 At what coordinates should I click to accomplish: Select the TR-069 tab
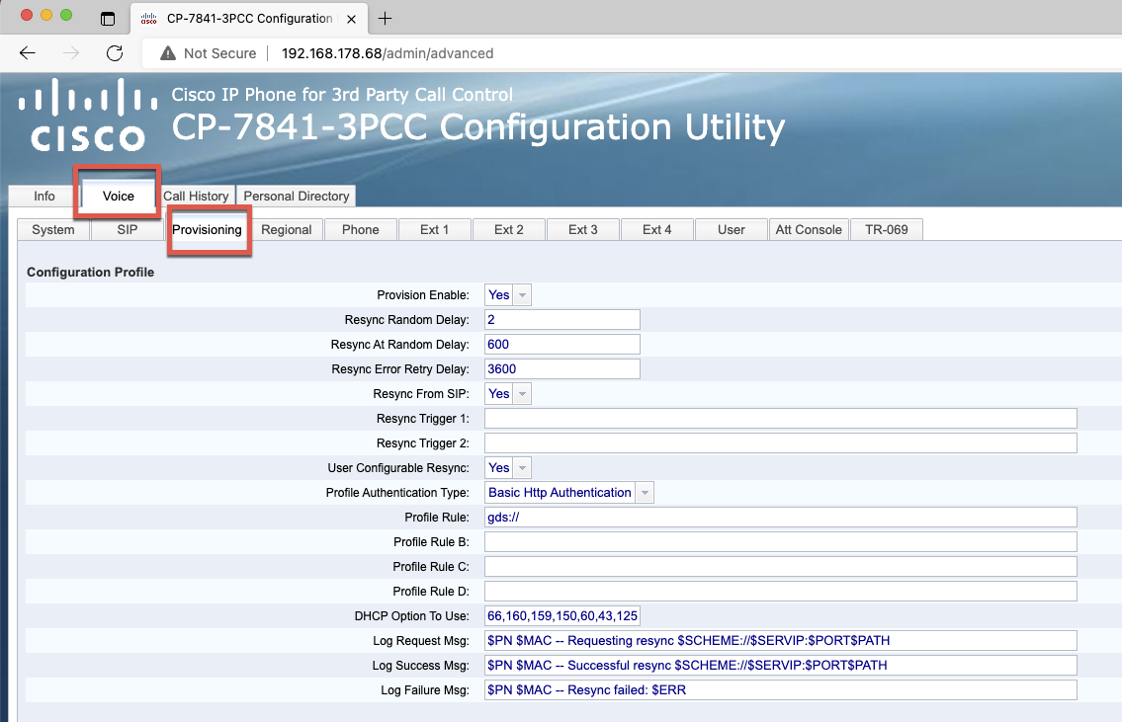[x=886, y=229]
